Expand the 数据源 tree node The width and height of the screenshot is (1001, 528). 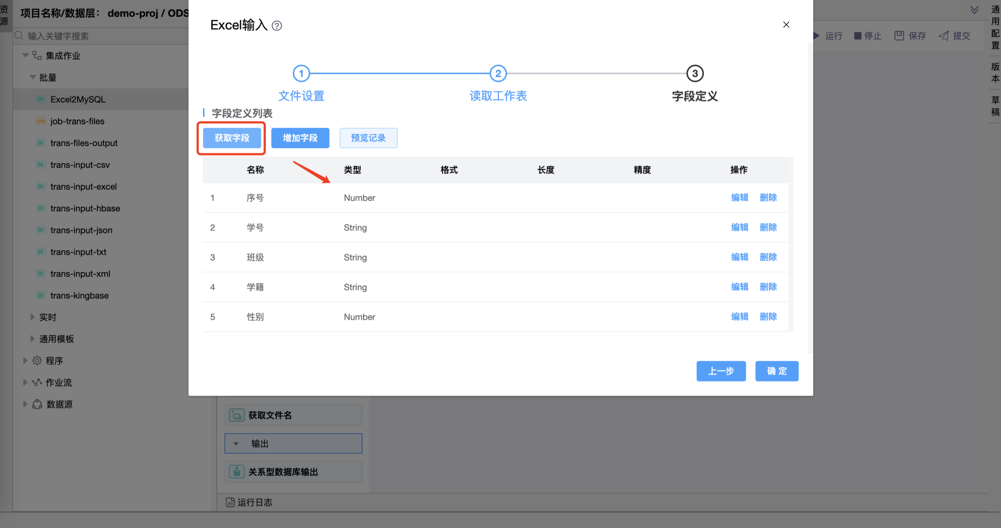25,404
